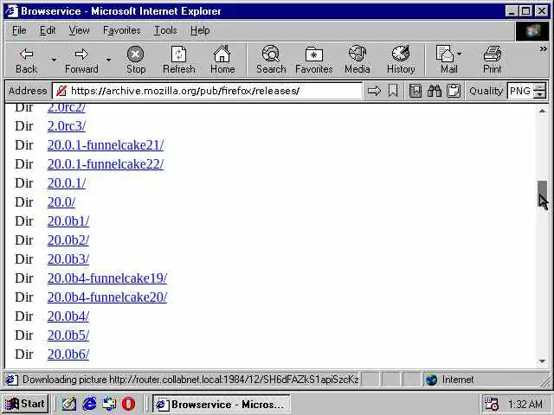Viewport: 554px width, 415px height.
Task: Click the insecure page icon in address field
Action: coord(61,91)
